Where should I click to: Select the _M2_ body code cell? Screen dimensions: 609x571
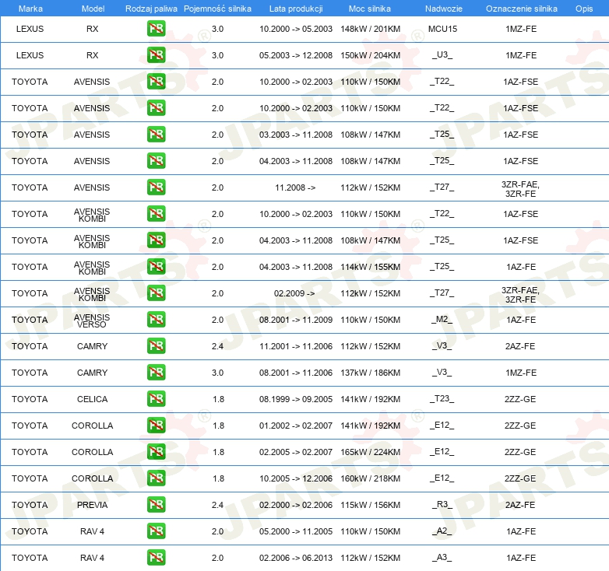[x=442, y=320]
